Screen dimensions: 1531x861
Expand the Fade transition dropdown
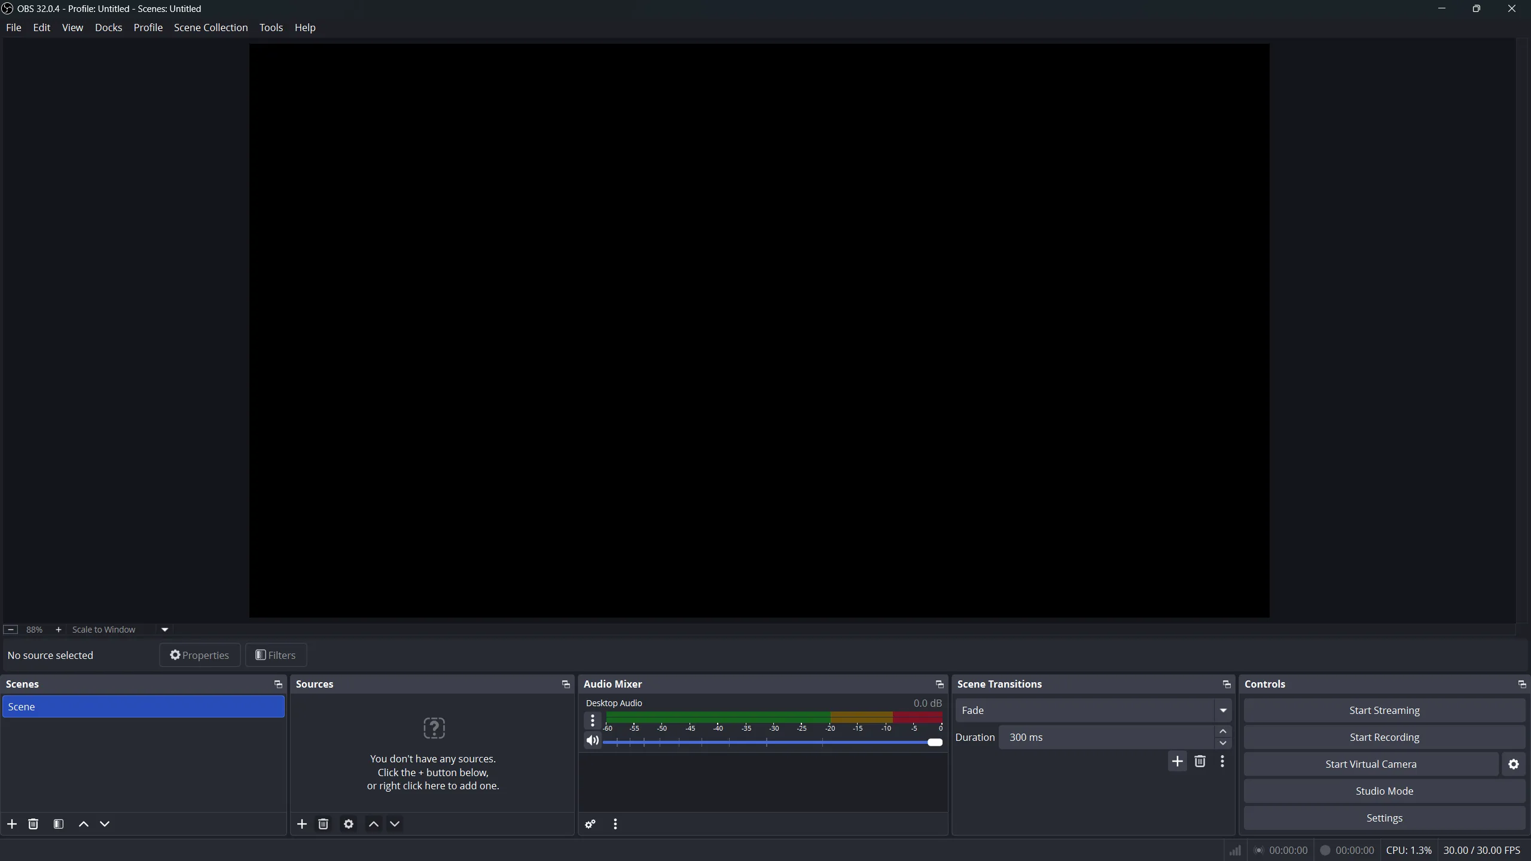tap(1223, 710)
